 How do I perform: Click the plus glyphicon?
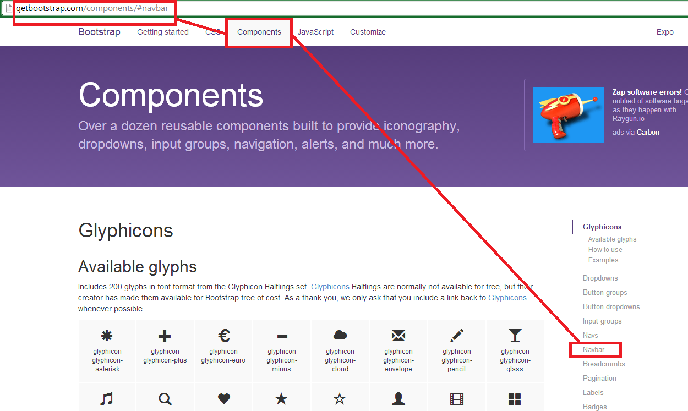point(165,336)
